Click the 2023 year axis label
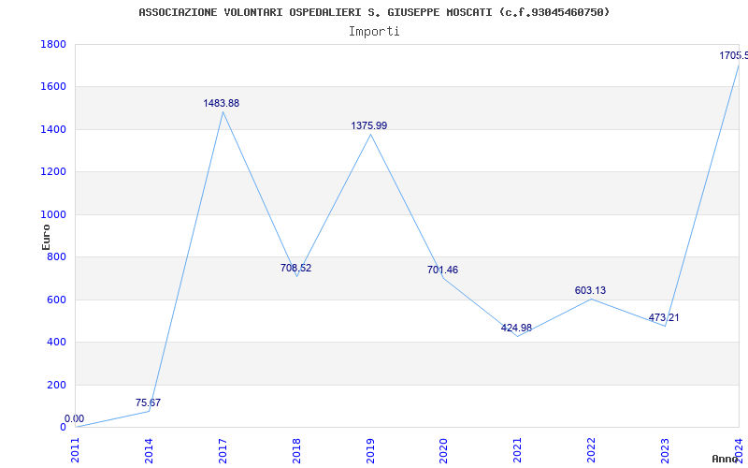The width and height of the screenshot is (748, 468). [x=665, y=451]
